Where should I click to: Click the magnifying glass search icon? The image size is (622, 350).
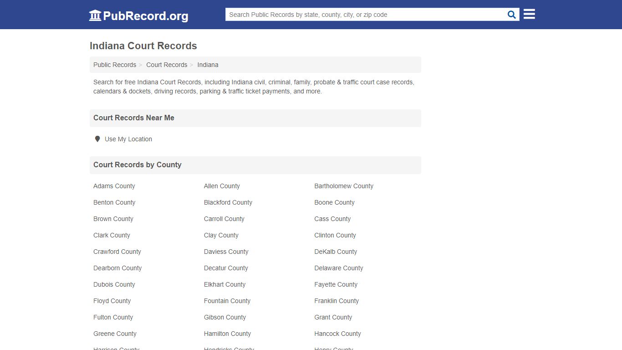(512, 15)
